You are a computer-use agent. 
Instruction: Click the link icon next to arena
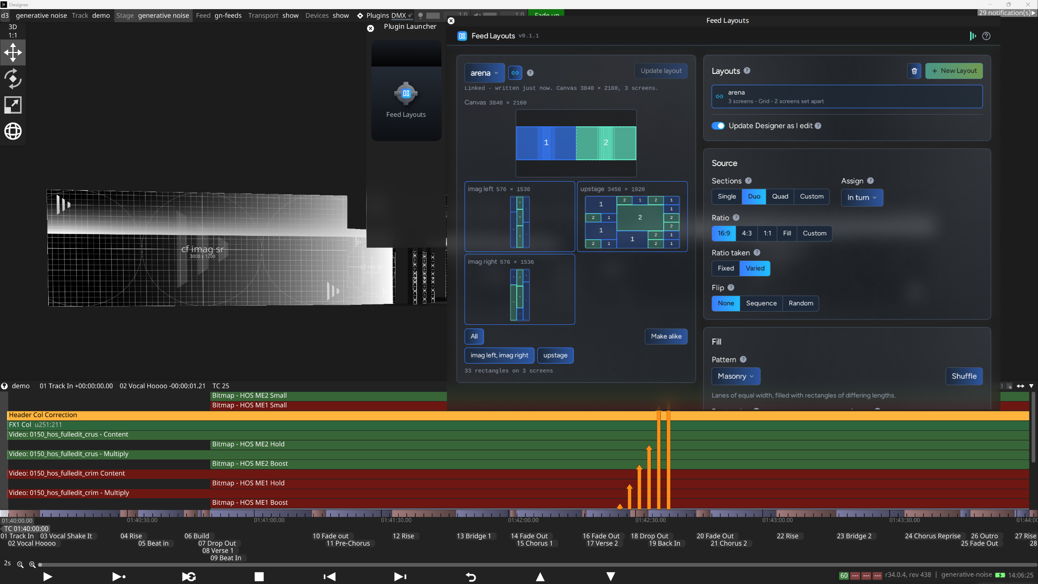[x=515, y=73]
